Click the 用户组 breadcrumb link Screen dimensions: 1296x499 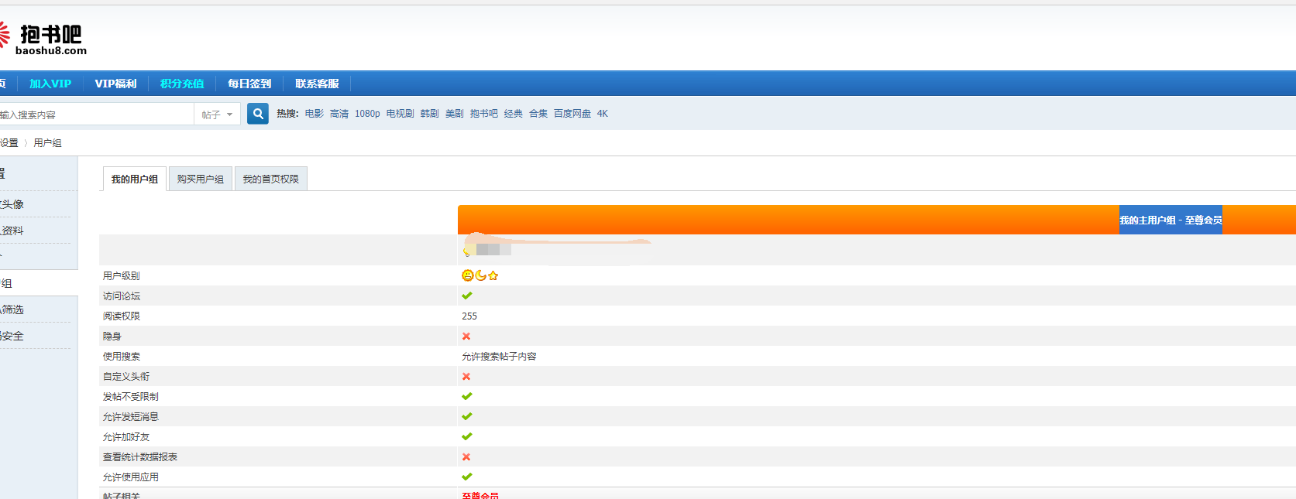pyautogui.click(x=47, y=143)
